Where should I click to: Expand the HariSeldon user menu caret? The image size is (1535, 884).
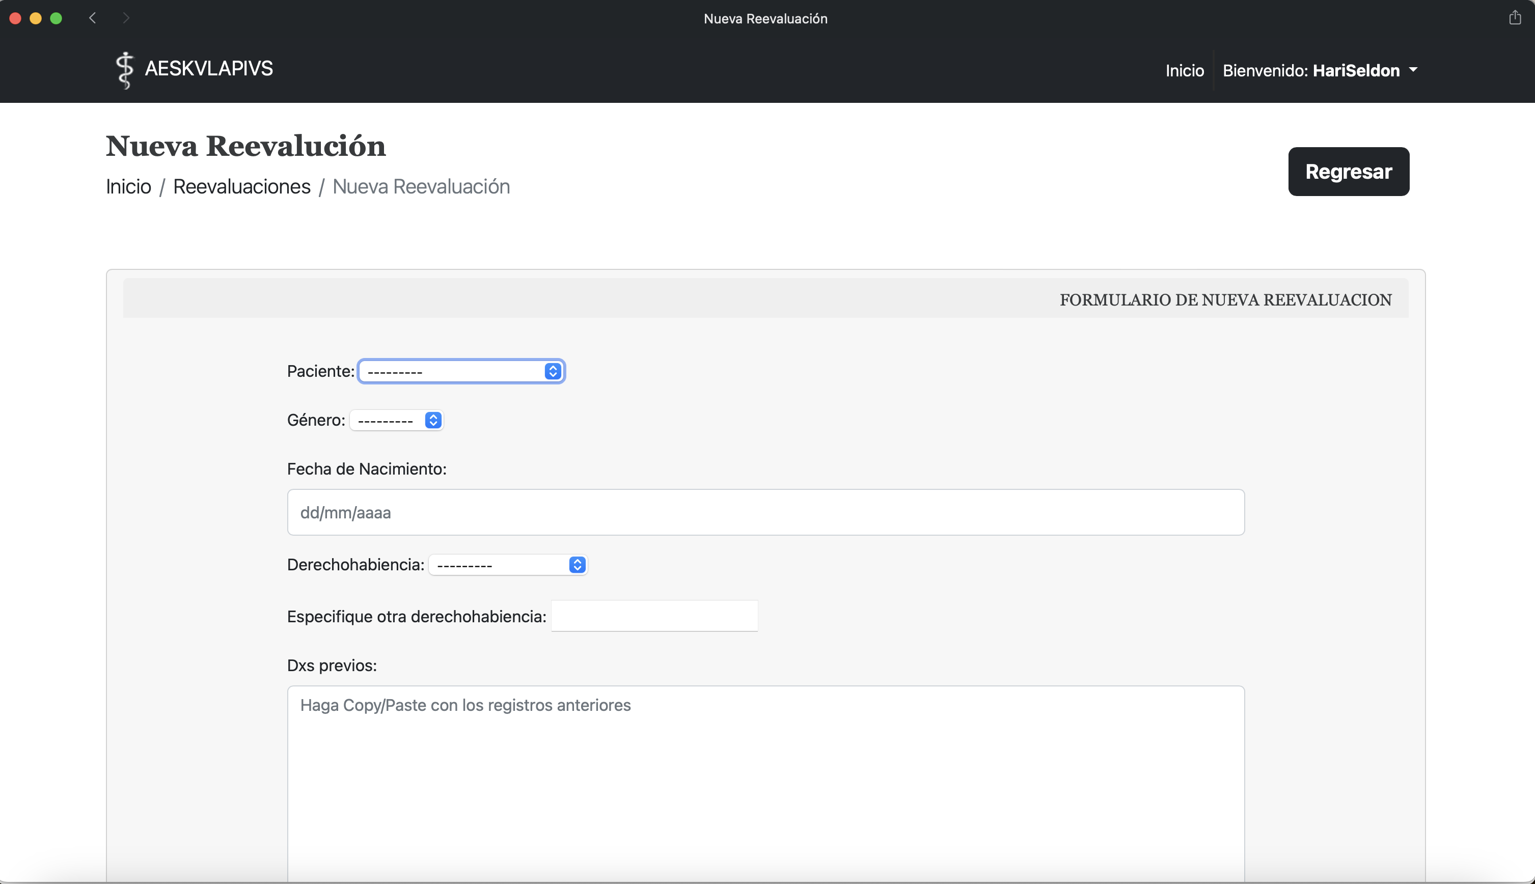(x=1413, y=70)
